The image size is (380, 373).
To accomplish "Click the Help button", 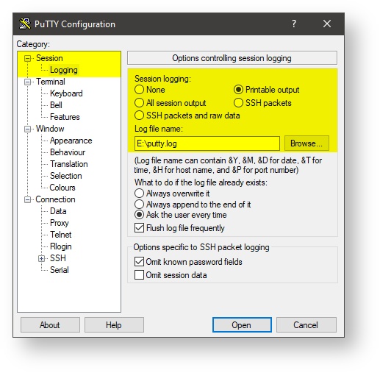I will 114,325.
